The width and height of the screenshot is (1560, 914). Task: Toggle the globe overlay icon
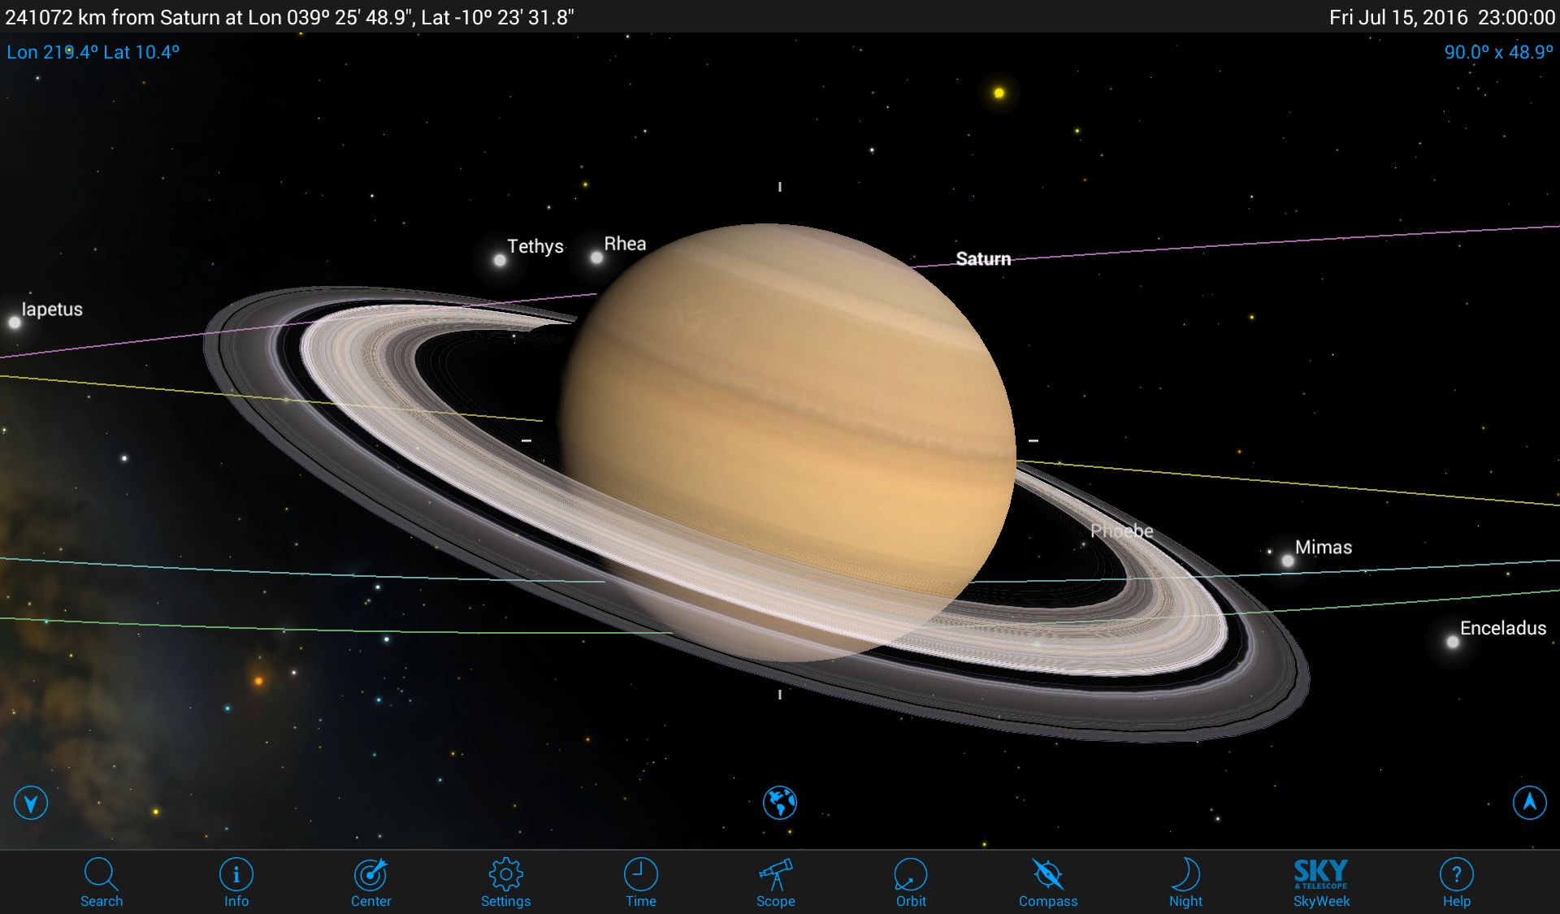coord(780,803)
